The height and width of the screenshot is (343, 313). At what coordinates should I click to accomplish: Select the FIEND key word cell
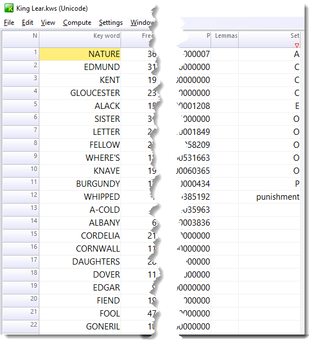(x=80, y=301)
